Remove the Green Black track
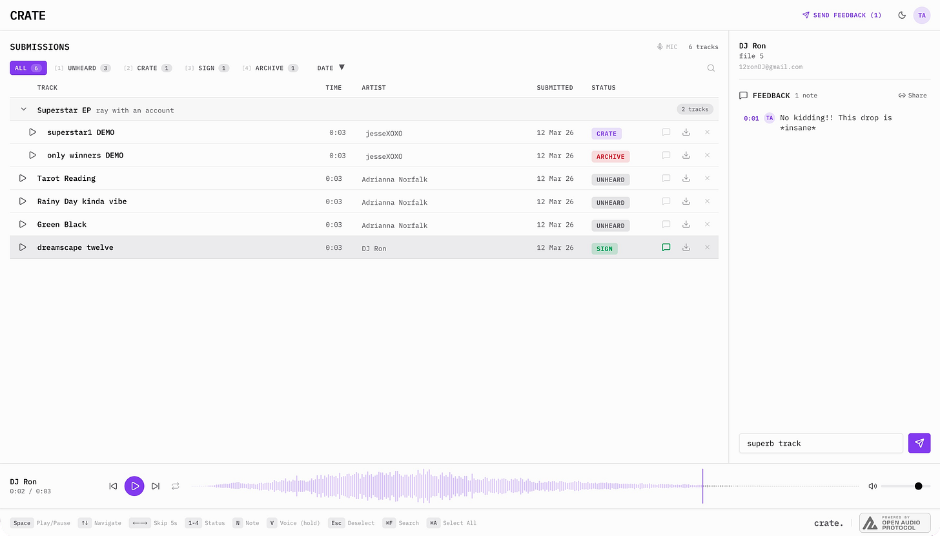Viewport: 940px width, 536px height. (x=707, y=224)
